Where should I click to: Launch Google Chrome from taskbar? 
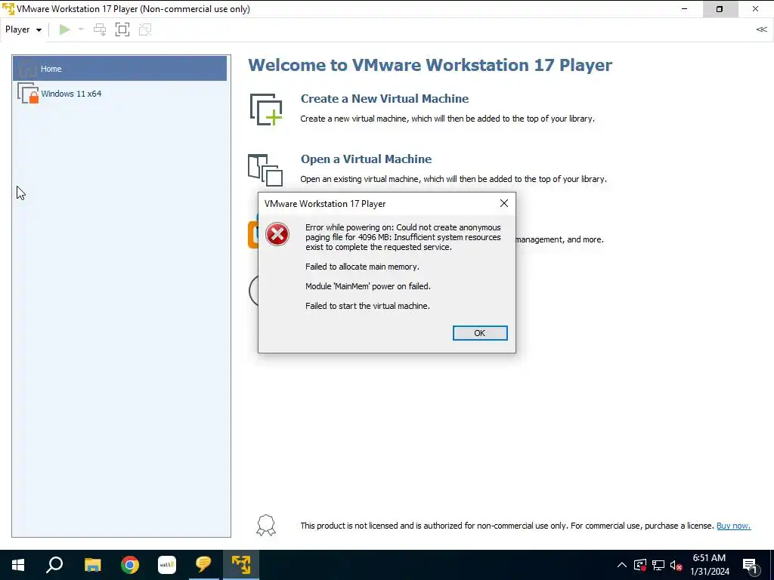[130, 565]
